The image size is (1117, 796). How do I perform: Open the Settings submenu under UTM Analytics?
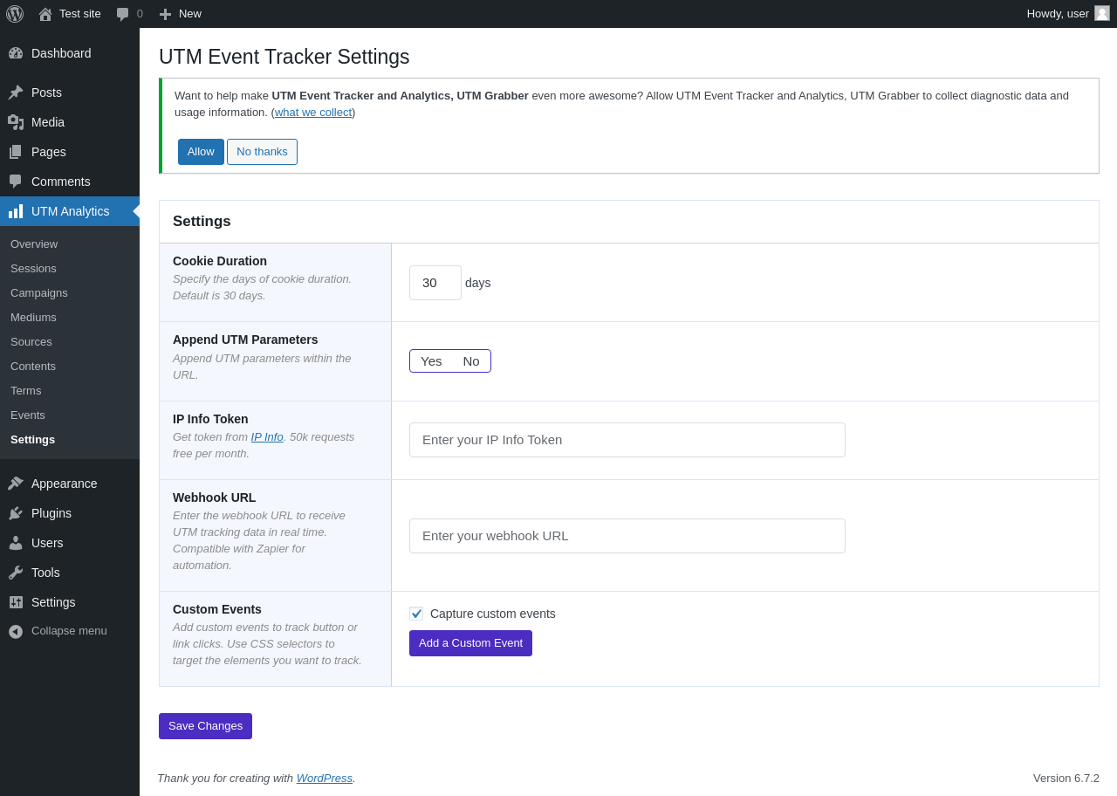point(32,440)
